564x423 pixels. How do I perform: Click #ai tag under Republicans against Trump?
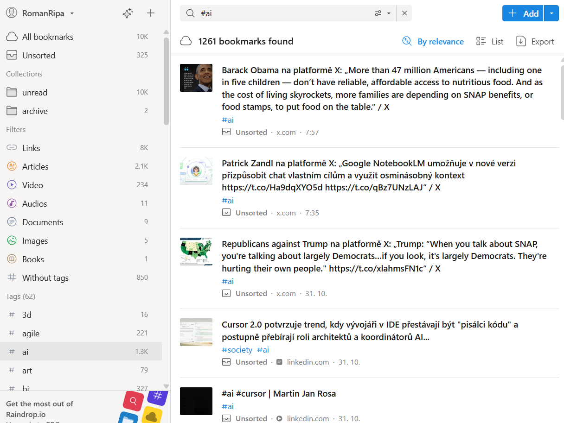tap(228, 281)
